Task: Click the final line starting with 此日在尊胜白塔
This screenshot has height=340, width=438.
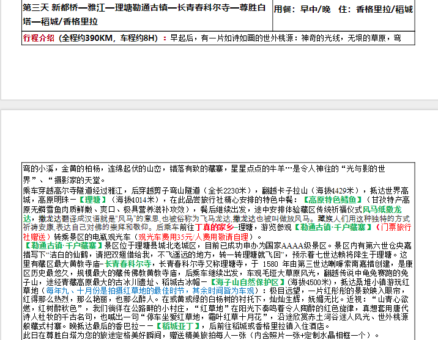Action: pyautogui.click(x=196, y=335)
